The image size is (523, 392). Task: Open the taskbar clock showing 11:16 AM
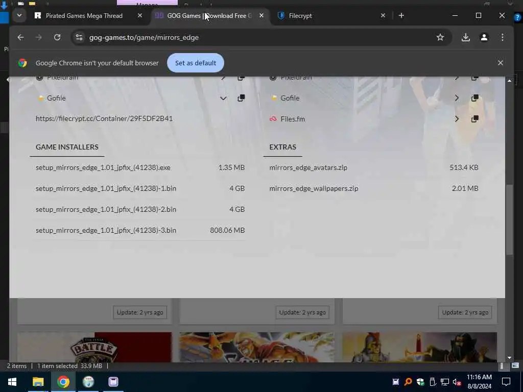pos(479,382)
